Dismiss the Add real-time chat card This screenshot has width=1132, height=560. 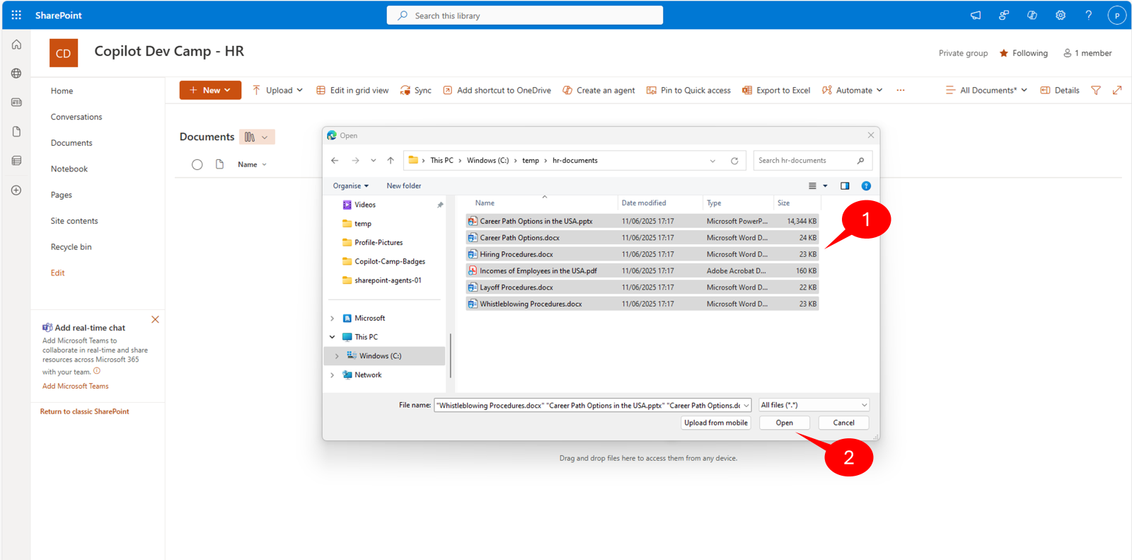click(x=155, y=319)
